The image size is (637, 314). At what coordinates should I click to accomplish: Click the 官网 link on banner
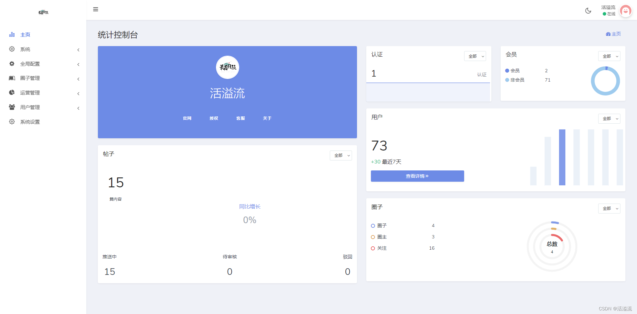click(187, 118)
